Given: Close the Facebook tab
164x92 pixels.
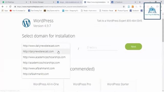Looking at the screenshot, I should pos(135,2).
